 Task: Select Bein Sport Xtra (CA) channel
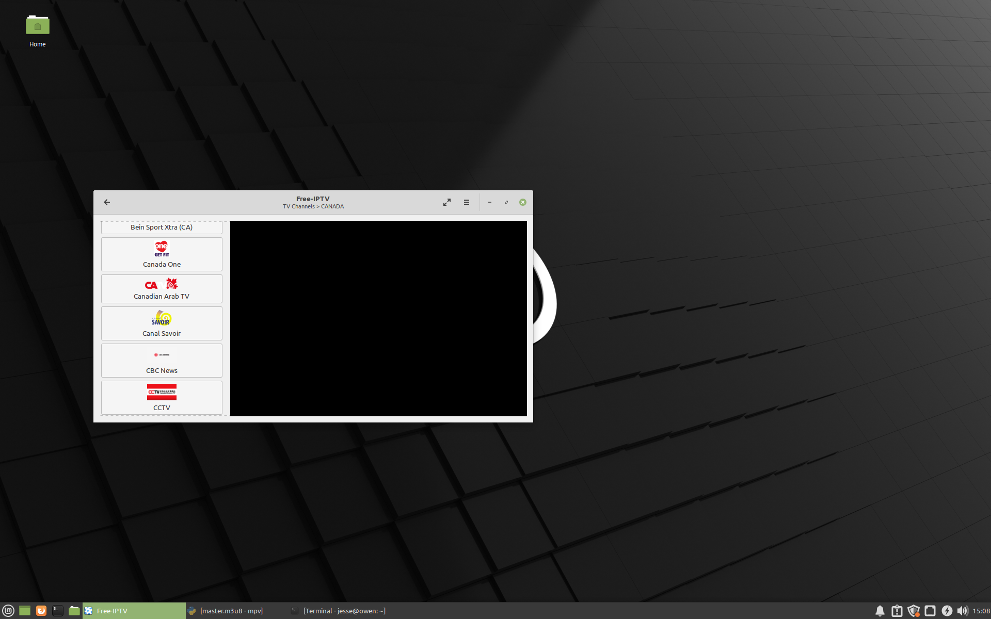[162, 227]
